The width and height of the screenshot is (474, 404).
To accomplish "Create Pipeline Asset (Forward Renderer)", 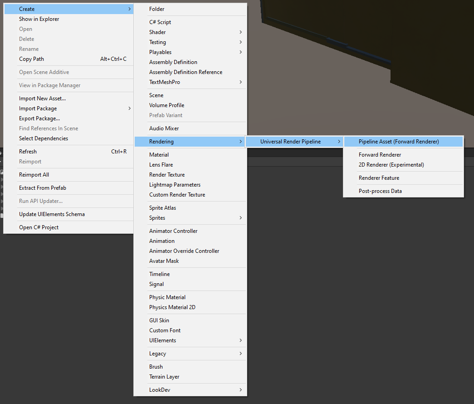I will point(403,142).
